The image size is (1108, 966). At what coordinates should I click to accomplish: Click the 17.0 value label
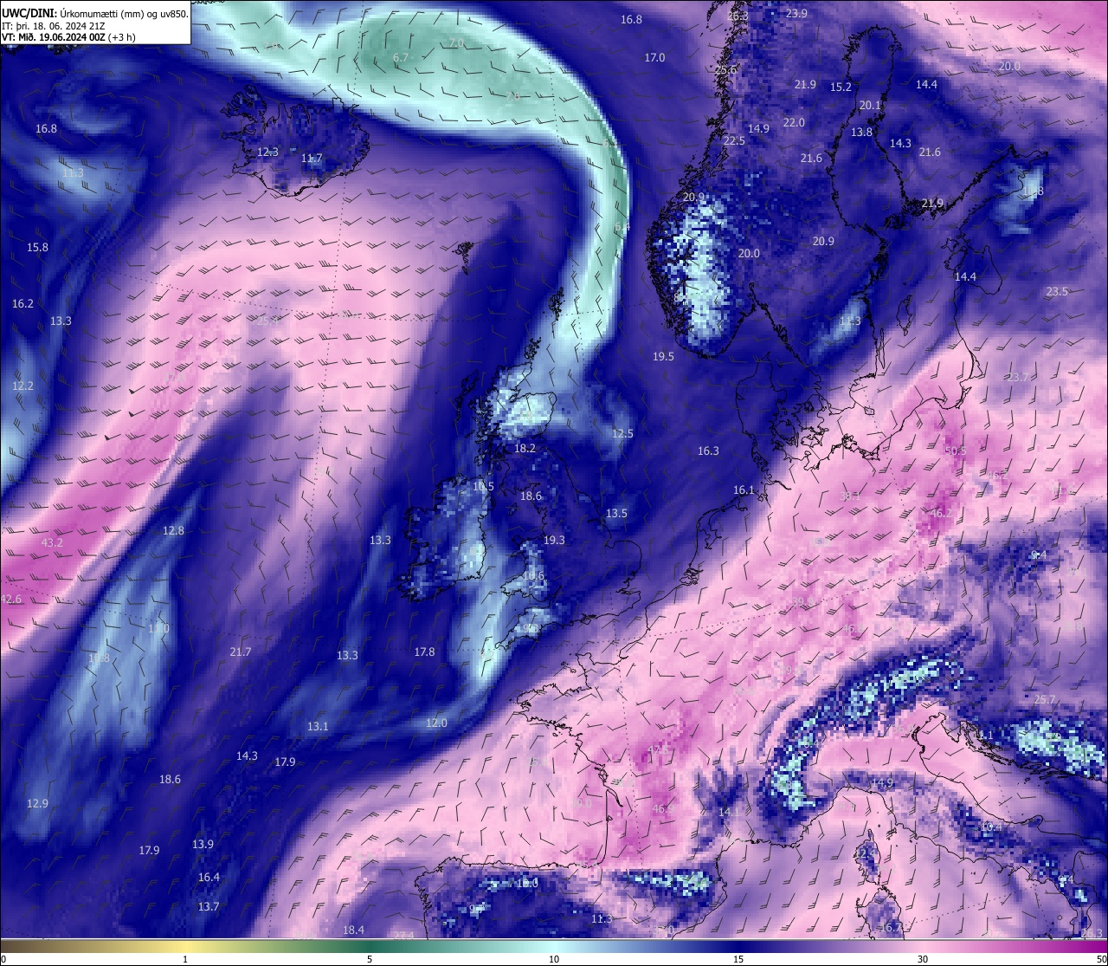click(x=654, y=57)
